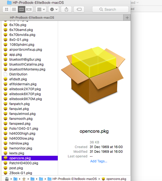
Task: Select 6x70bnvidia.pkg file
Action: [x=30, y=35]
